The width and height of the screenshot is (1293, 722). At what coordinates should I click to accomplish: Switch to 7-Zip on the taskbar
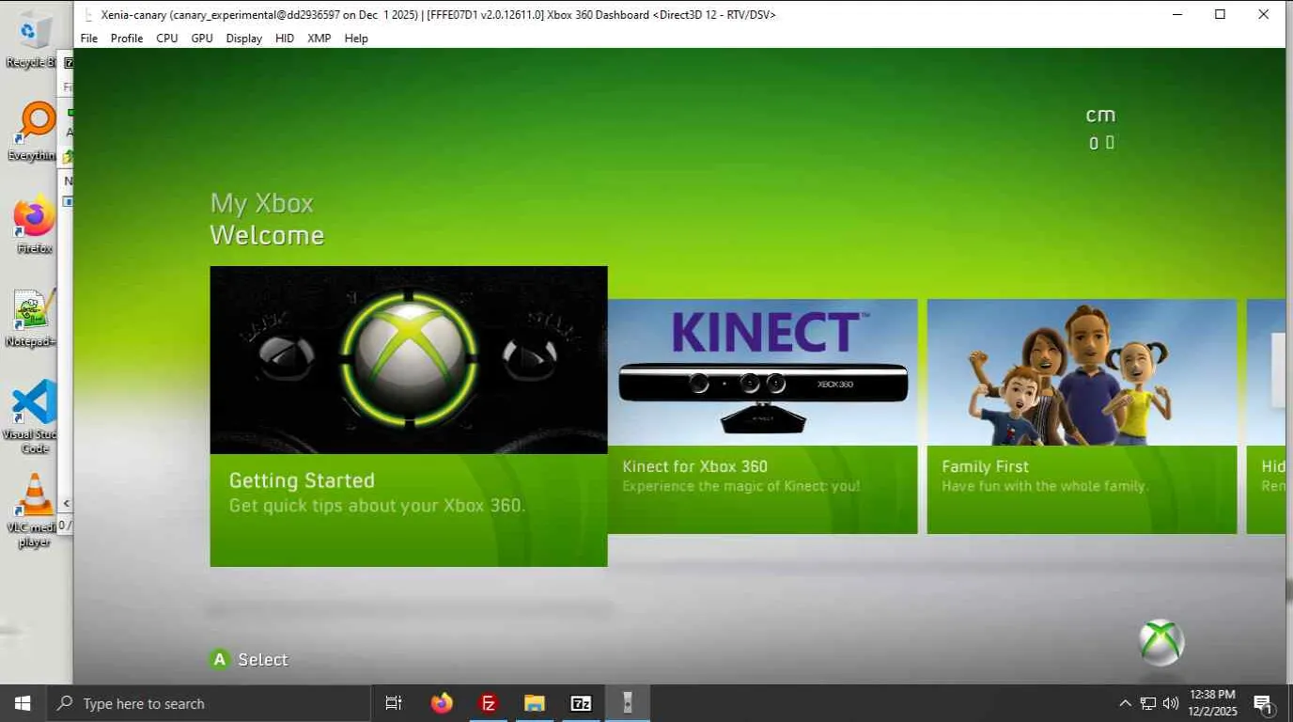pos(582,703)
